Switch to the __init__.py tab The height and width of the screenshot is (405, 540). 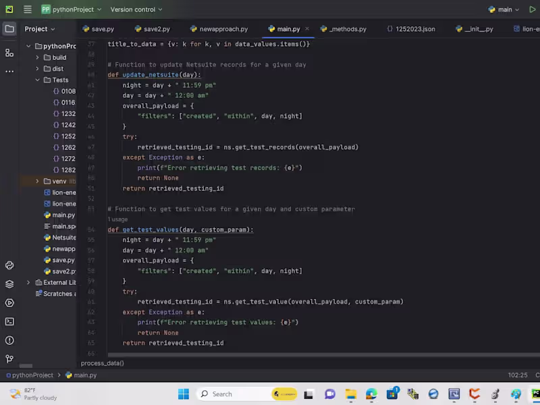point(475,29)
